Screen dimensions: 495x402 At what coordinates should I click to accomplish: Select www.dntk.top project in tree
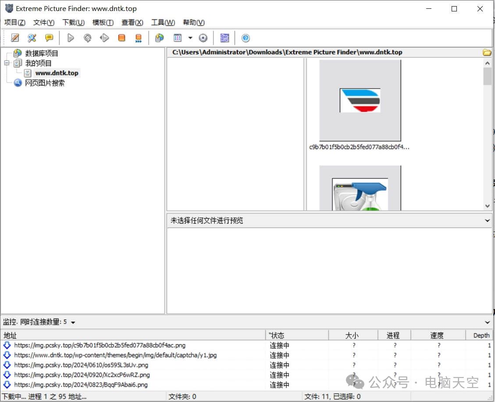tap(57, 73)
